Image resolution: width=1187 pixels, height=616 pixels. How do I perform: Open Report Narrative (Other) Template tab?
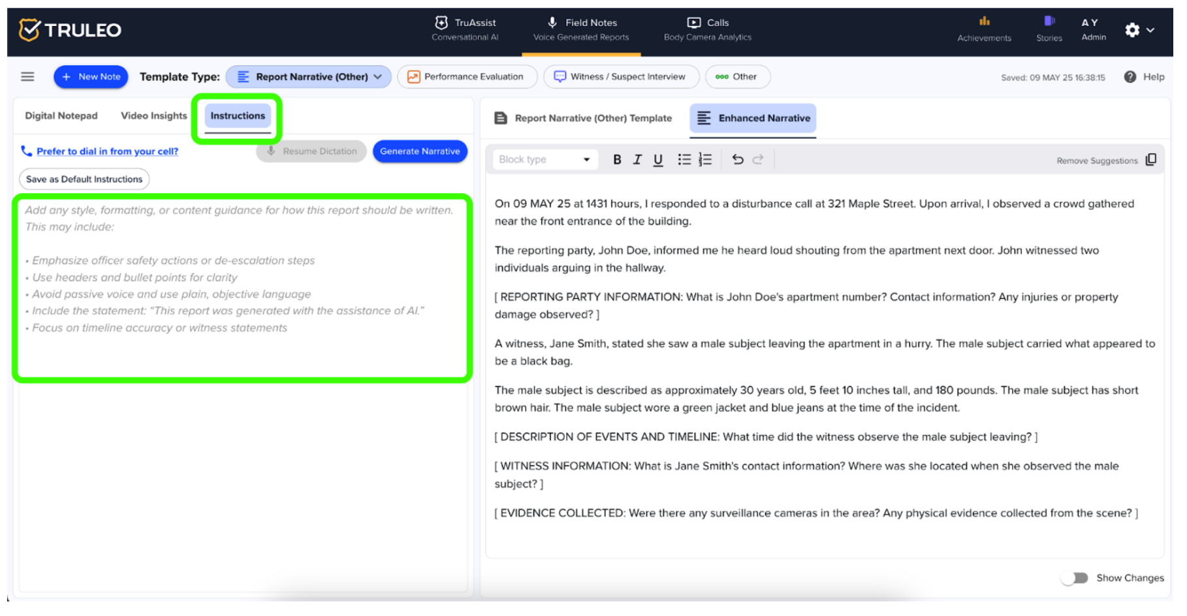[x=584, y=118]
